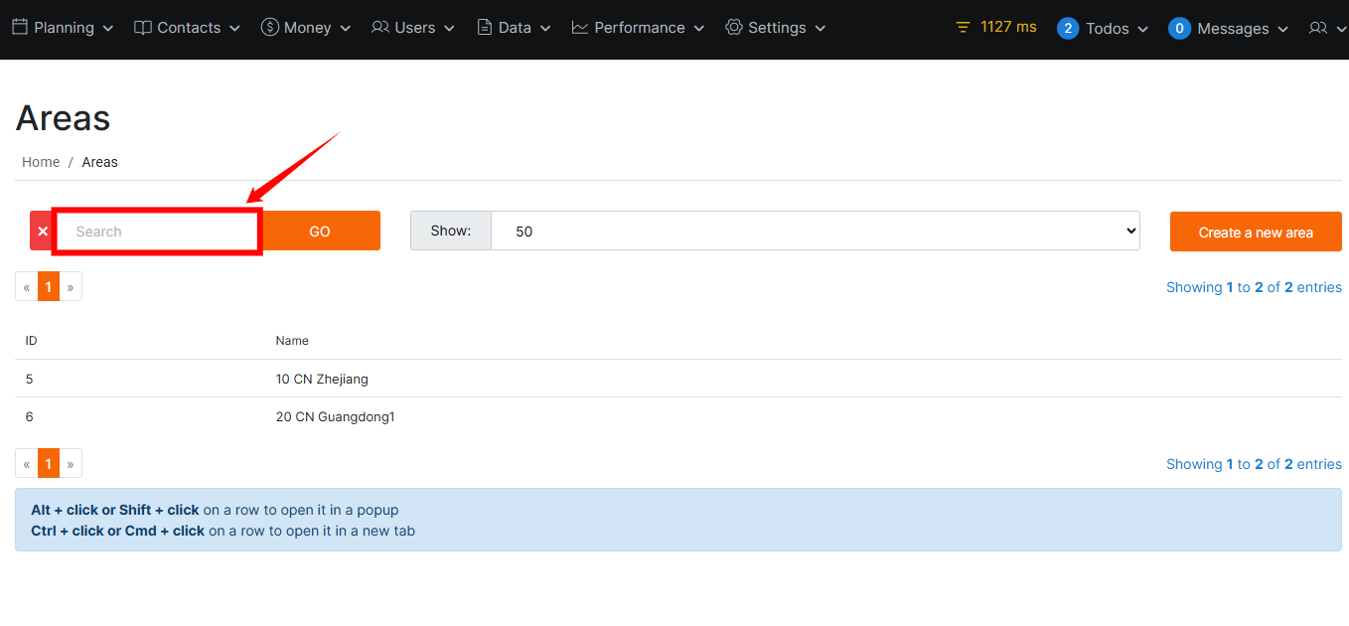Click the Planning calendar icon
The image size is (1349, 626).
click(20, 28)
